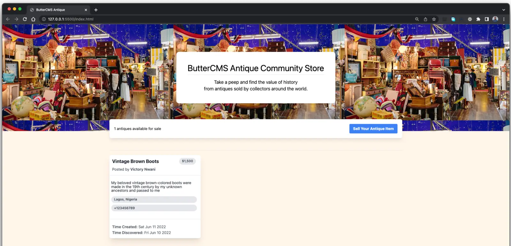Click Sell Your Antique Item button
This screenshot has width=511, height=246.
tap(373, 129)
